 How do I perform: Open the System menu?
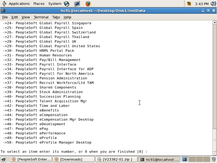tap(55, 4)
